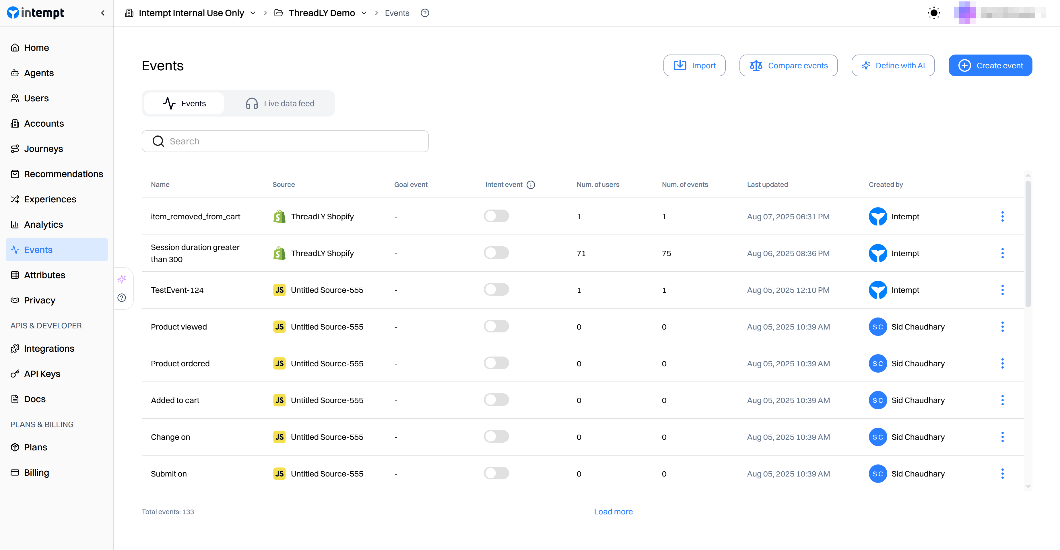
Task: Click the Num. of users column header
Action: 598,185
